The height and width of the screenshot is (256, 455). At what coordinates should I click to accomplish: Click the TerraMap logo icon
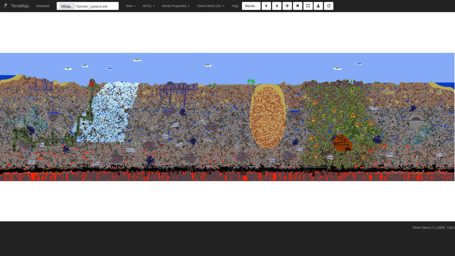(x=5, y=6)
